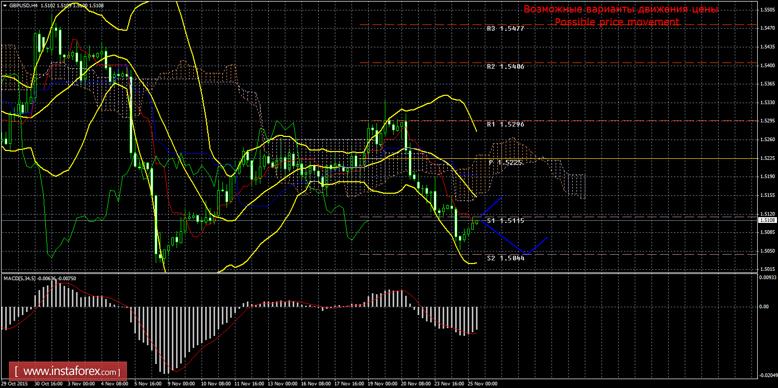The height and width of the screenshot is (388, 778).
Task: Click the R1 1.5296 resistance label
Action: (x=505, y=124)
